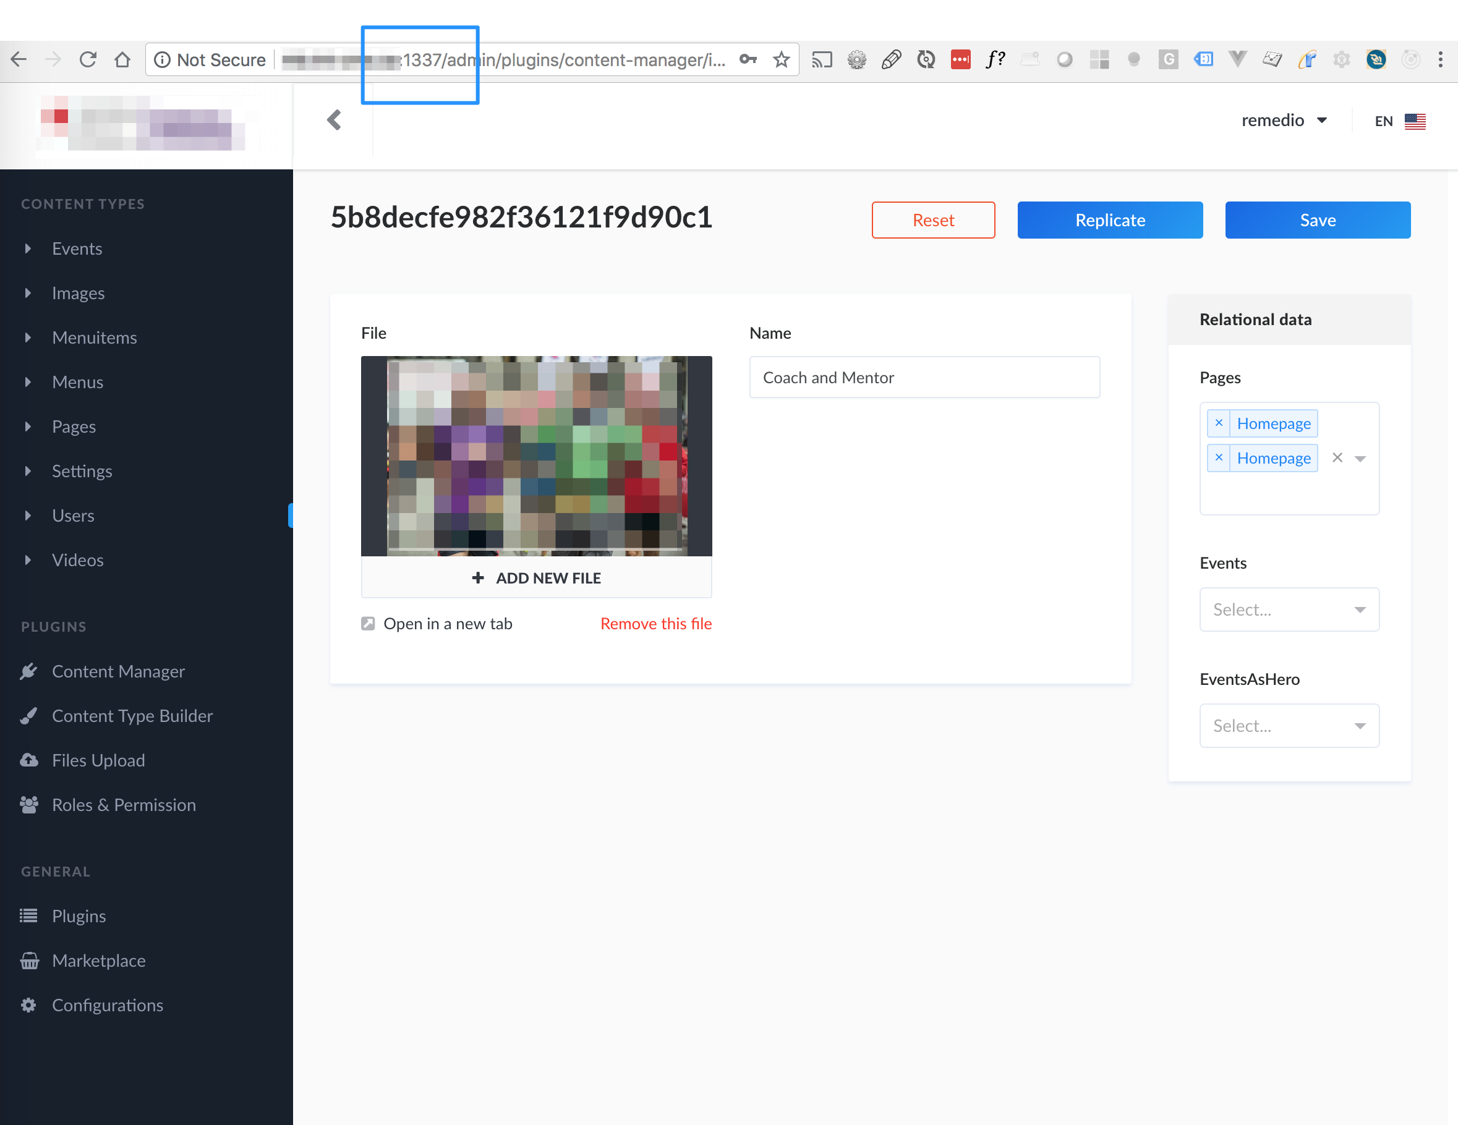Viewport: 1458px width, 1125px height.
Task: Click the Remove this file link
Action: [x=655, y=622]
